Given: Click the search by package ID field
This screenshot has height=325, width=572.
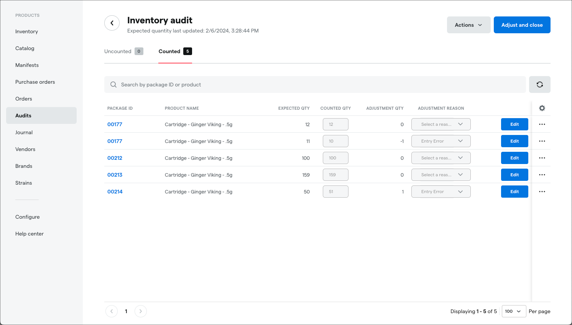Looking at the screenshot, I should [x=315, y=84].
